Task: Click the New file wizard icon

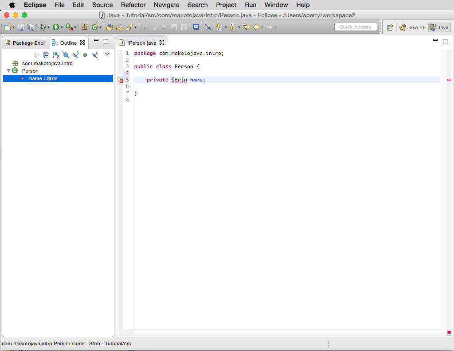Action: coord(8,27)
